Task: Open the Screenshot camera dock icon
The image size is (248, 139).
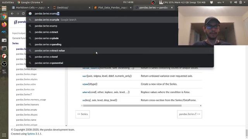Action: point(4,40)
